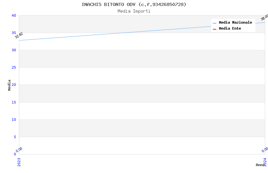Click the vertical Media y-axis title
268x173 pixels.
[9, 85]
